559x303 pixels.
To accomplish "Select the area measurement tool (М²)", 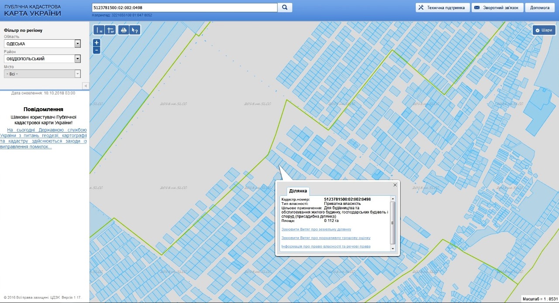I will click(110, 30).
